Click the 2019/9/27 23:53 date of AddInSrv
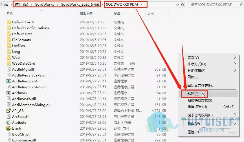 [93, 93]
